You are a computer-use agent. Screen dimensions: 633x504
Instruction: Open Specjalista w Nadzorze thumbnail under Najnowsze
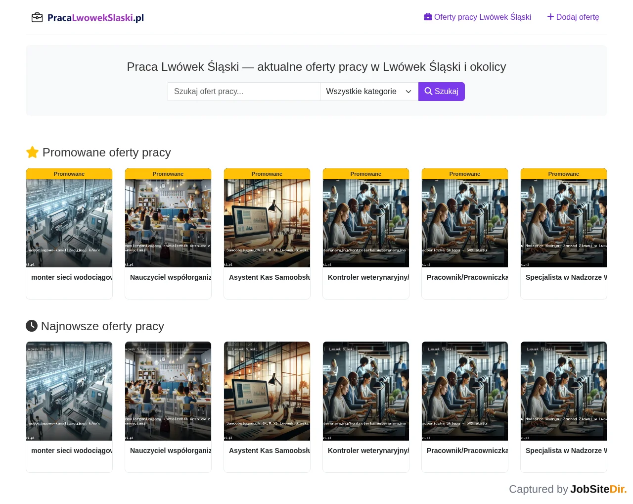(564, 391)
